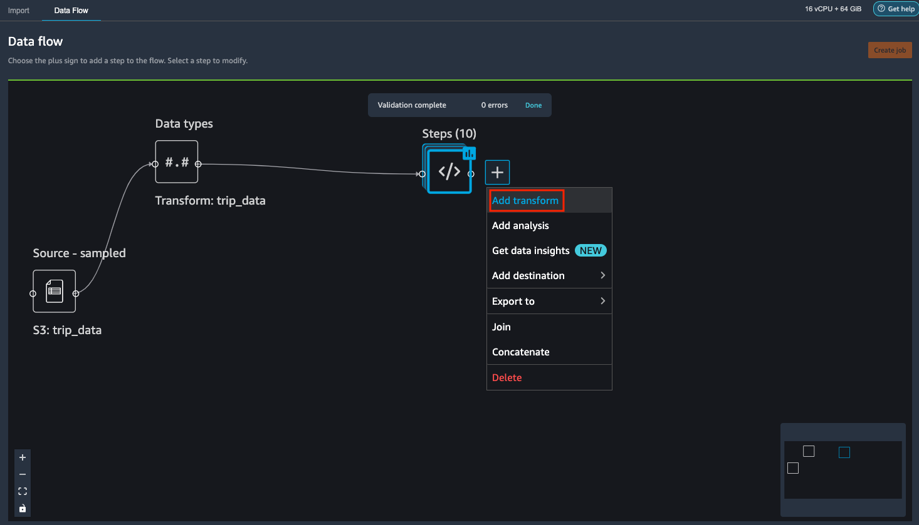This screenshot has height=525, width=919.
Task: Choose Join from the step menu
Action: [501, 327]
